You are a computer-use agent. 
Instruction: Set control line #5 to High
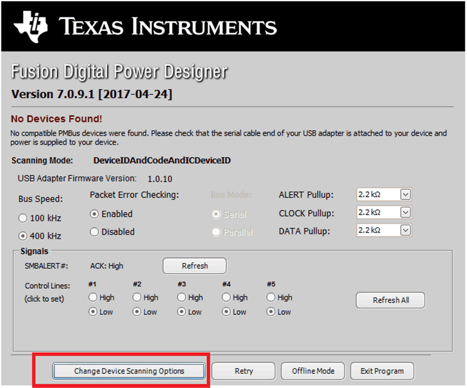[x=271, y=297]
